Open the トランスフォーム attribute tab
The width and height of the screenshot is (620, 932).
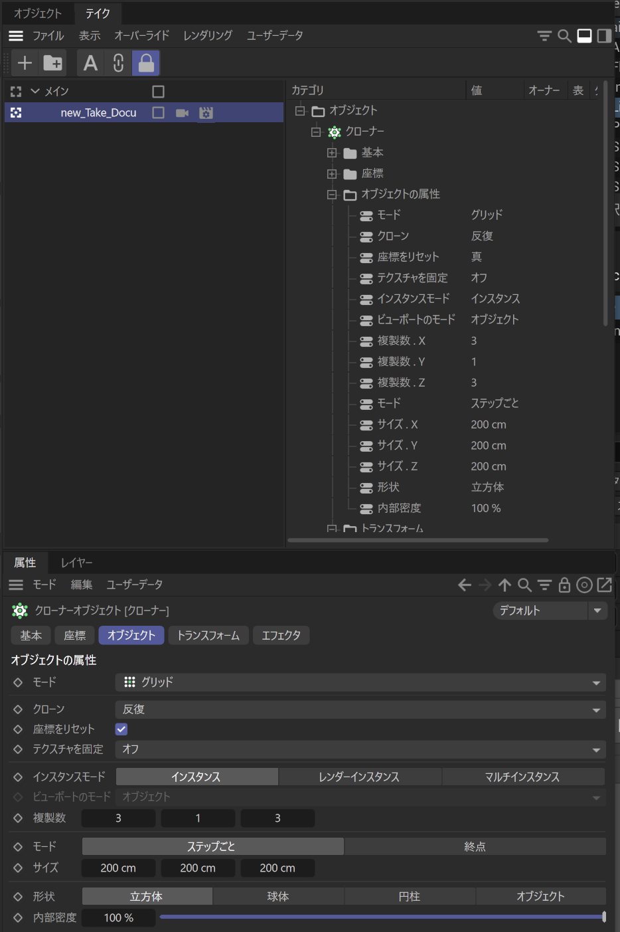(208, 636)
